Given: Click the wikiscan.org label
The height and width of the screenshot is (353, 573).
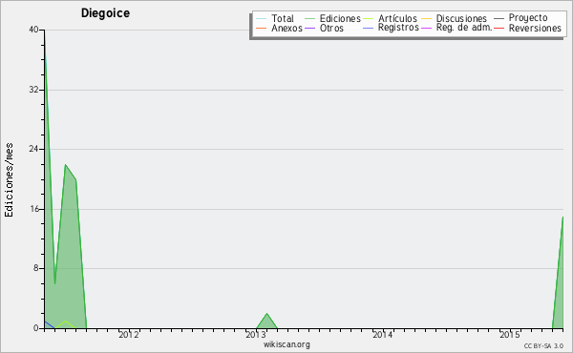Looking at the screenshot, I should tap(286, 344).
